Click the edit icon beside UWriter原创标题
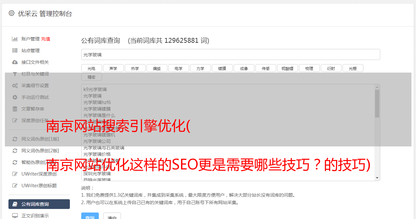 [x=15, y=186]
